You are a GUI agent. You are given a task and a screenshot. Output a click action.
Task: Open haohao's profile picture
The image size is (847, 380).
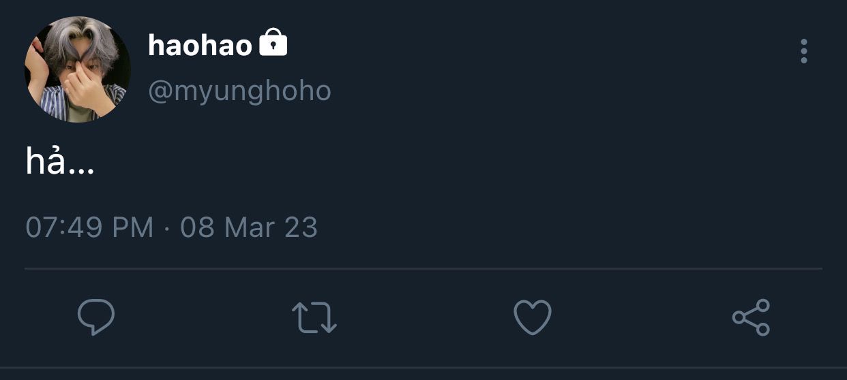[x=77, y=69]
